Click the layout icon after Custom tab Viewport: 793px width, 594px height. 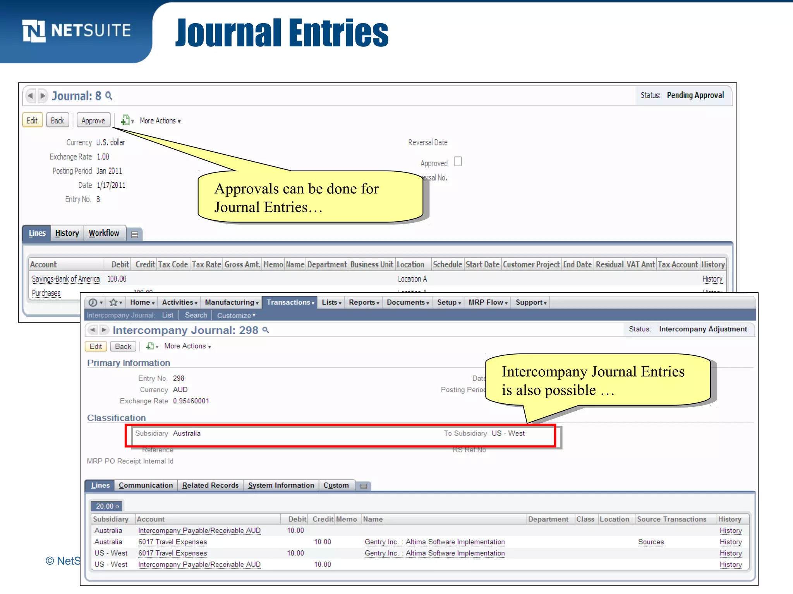[x=363, y=486]
